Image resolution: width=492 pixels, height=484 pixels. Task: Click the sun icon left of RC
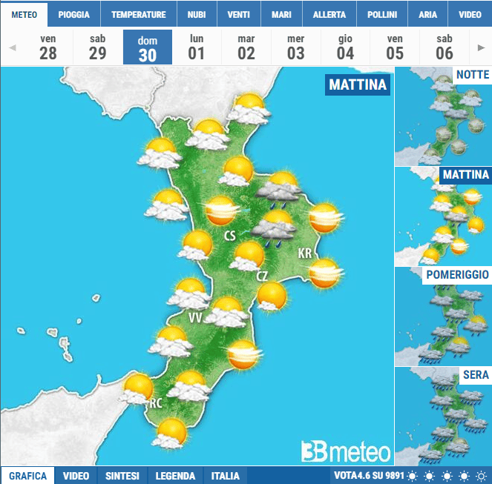pyautogui.click(x=137, y=389)
